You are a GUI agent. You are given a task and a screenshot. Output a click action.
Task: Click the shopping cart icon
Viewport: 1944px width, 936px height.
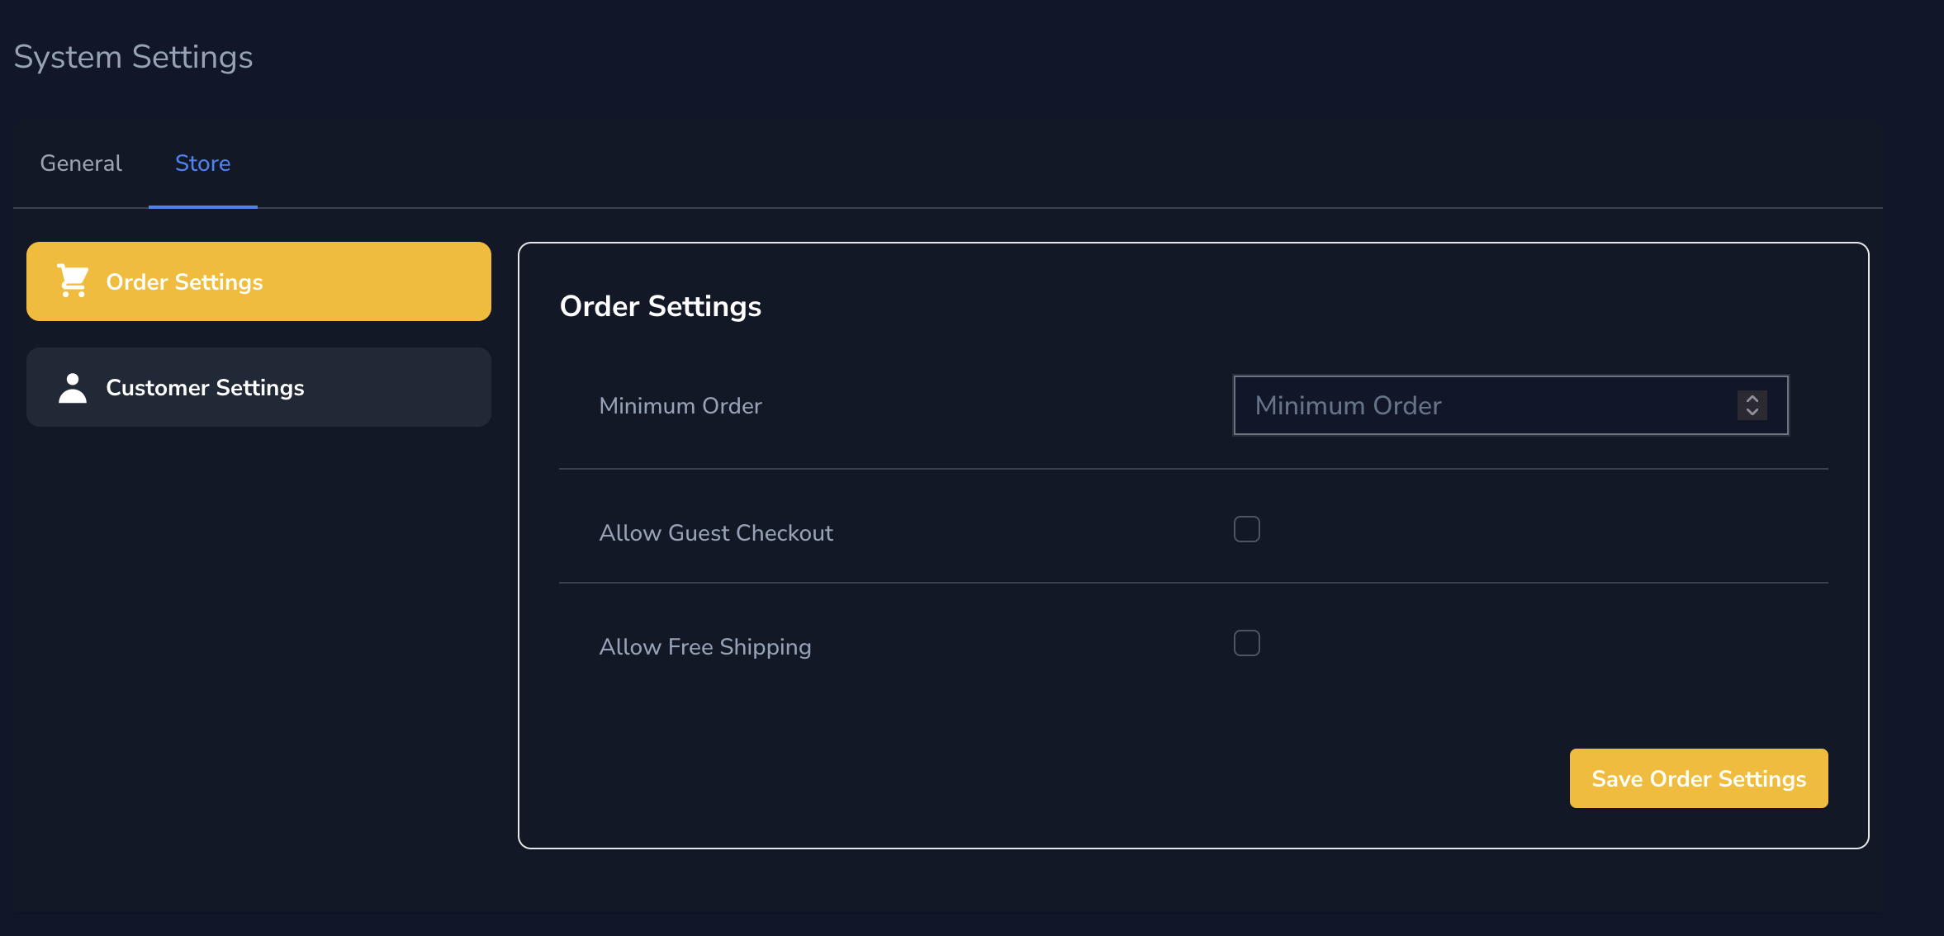click(73, 281)
